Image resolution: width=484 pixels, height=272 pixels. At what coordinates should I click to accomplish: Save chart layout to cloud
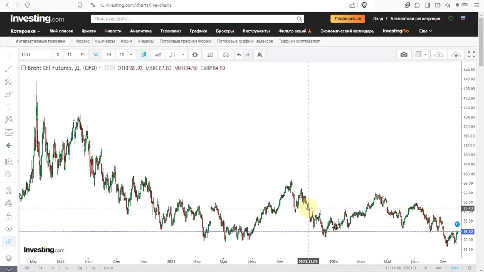(x=456, y=54)
